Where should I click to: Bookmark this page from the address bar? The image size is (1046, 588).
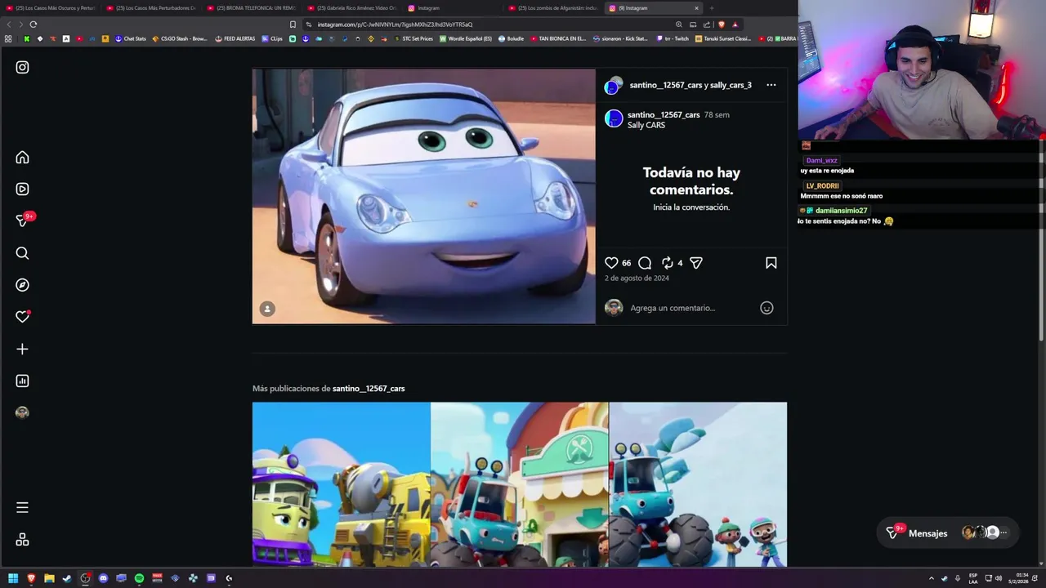click(293, 24)
